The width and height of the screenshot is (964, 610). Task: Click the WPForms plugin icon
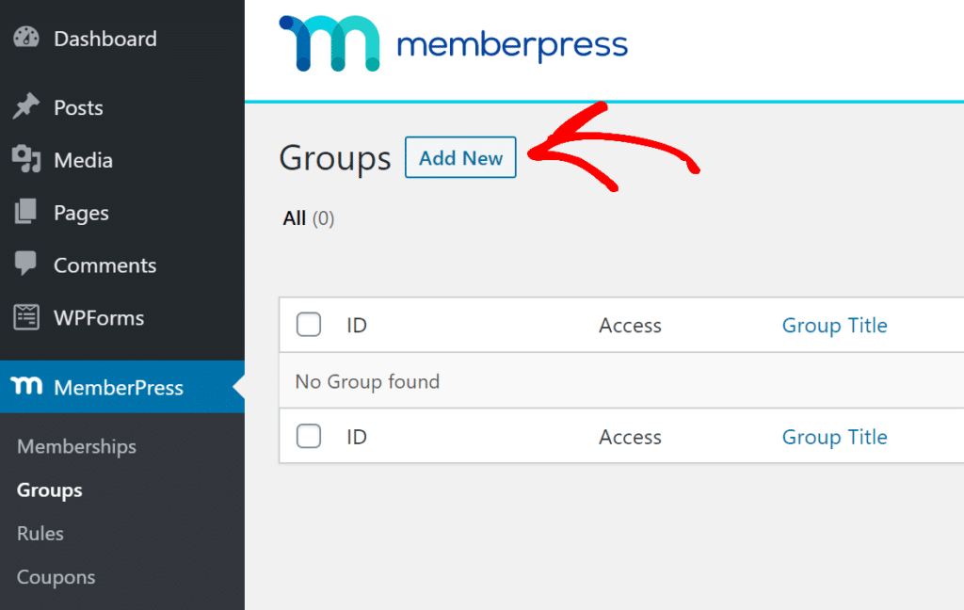click(27, 317)
